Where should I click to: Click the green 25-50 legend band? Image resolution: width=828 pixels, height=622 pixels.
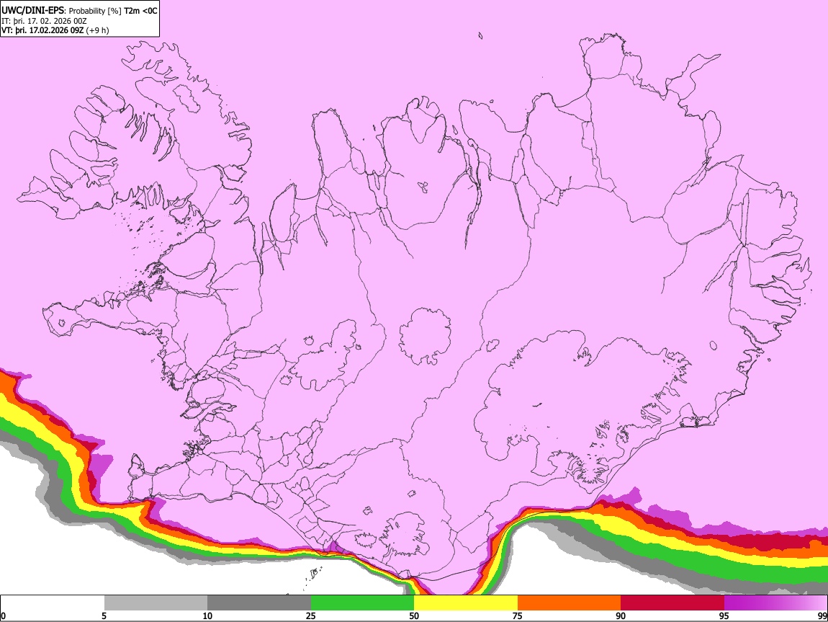362,603
